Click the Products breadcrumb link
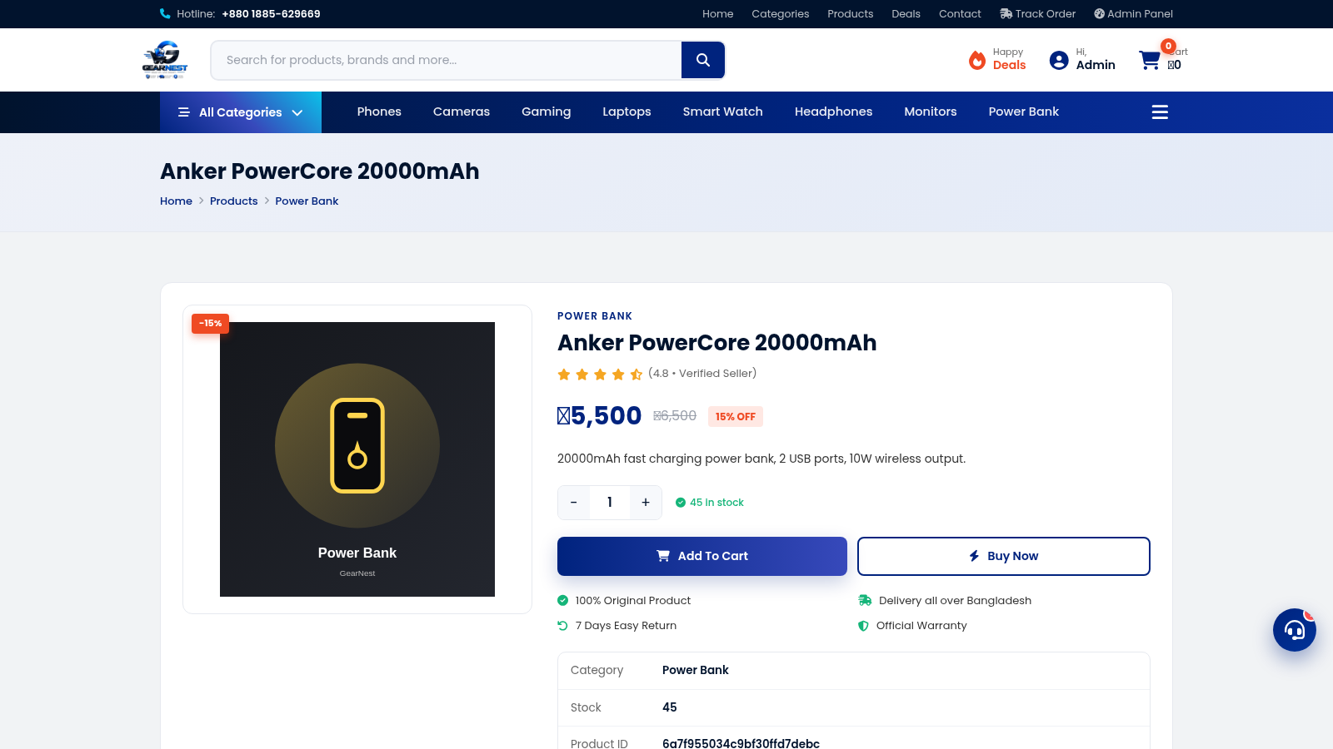The image size is (1333, 749). tap(234, 201)
